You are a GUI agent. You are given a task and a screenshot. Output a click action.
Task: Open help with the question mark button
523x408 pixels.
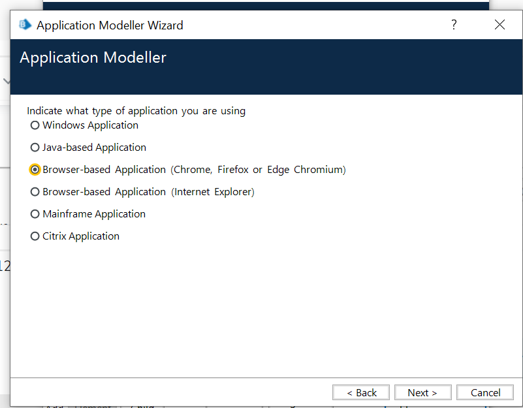click(x=454, y=25)
